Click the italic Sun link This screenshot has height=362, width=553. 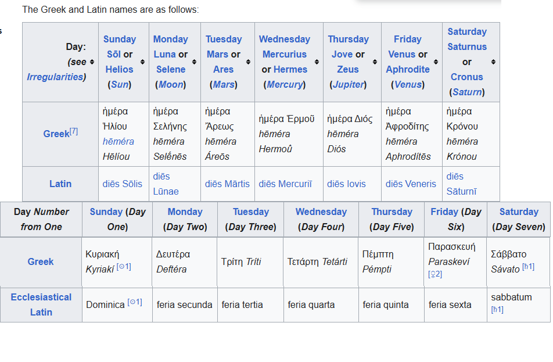(120, 85)
